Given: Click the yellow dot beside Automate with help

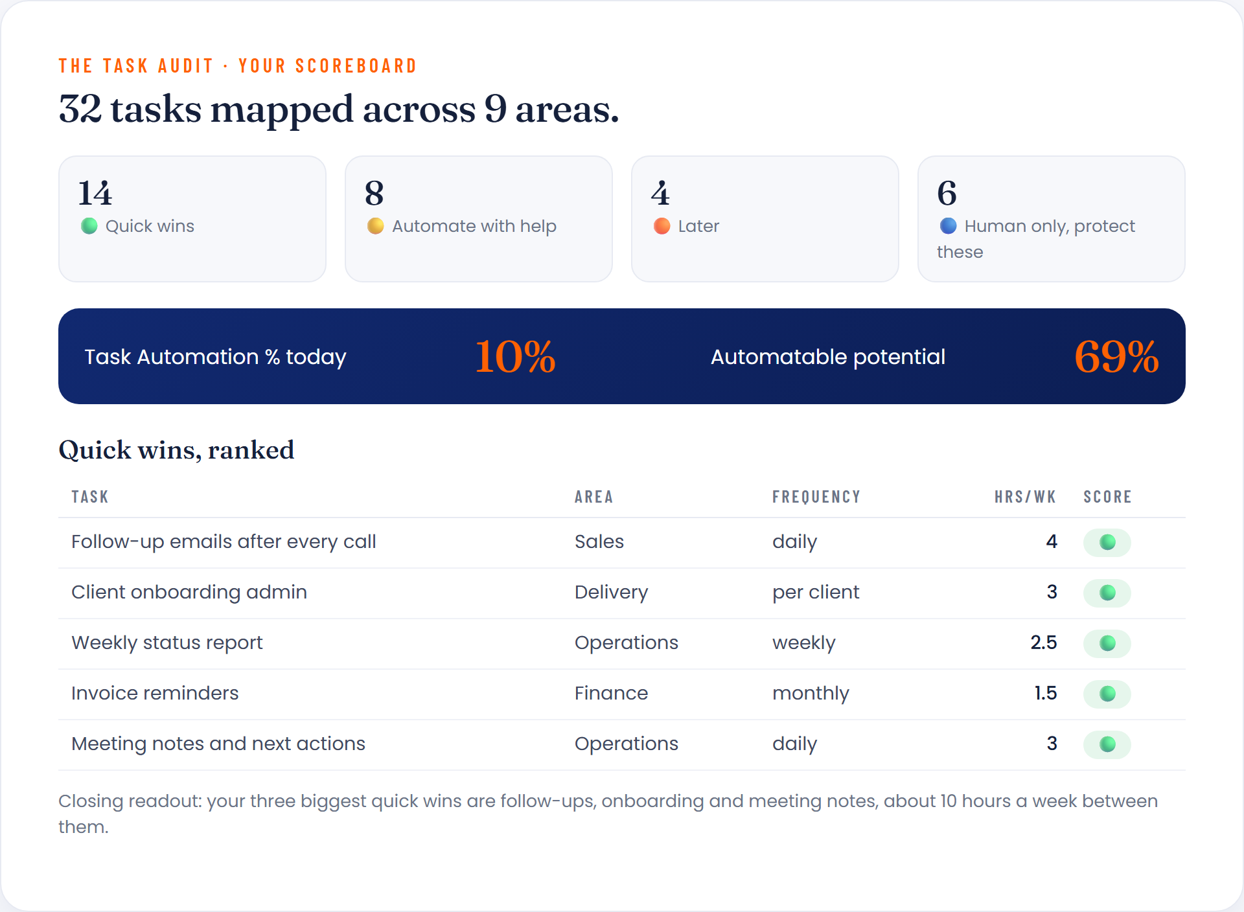Looking at the screenshot, I should pyautogui.click(x=376, y=226).
